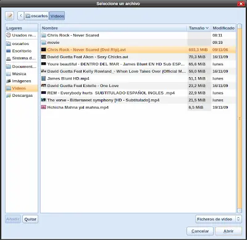247x240 pixels.
Task: Open the Ficheros de vídeo filter dropdown
Action: (219, 219)
